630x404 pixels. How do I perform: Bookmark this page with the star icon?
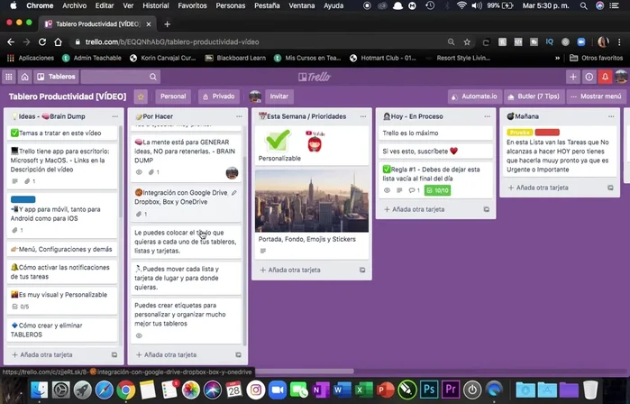[467, 42]
